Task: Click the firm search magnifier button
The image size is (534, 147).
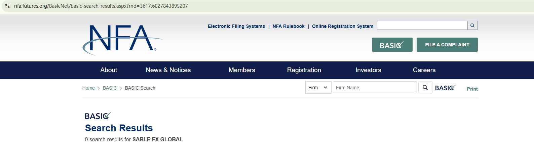Action: 425,88
